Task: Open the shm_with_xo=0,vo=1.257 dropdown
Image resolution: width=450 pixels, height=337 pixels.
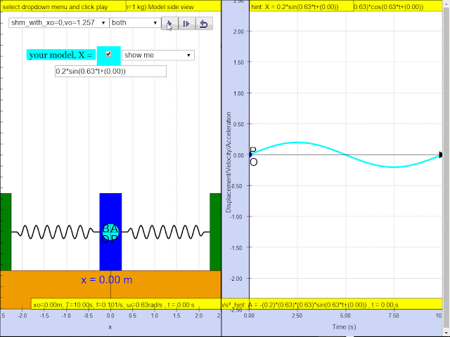Action: 58,22
